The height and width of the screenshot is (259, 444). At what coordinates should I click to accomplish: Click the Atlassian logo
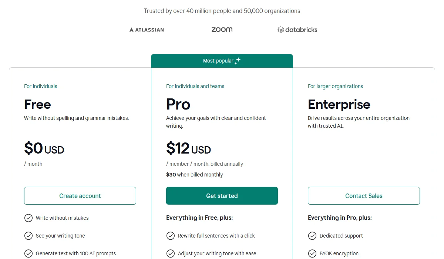(147, 30)
